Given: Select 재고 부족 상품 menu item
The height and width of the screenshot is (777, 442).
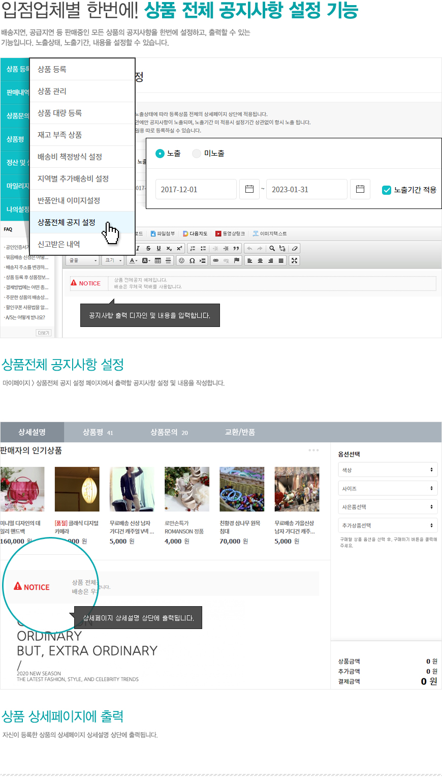Looking at the screenshot, I should click(82, 135).
